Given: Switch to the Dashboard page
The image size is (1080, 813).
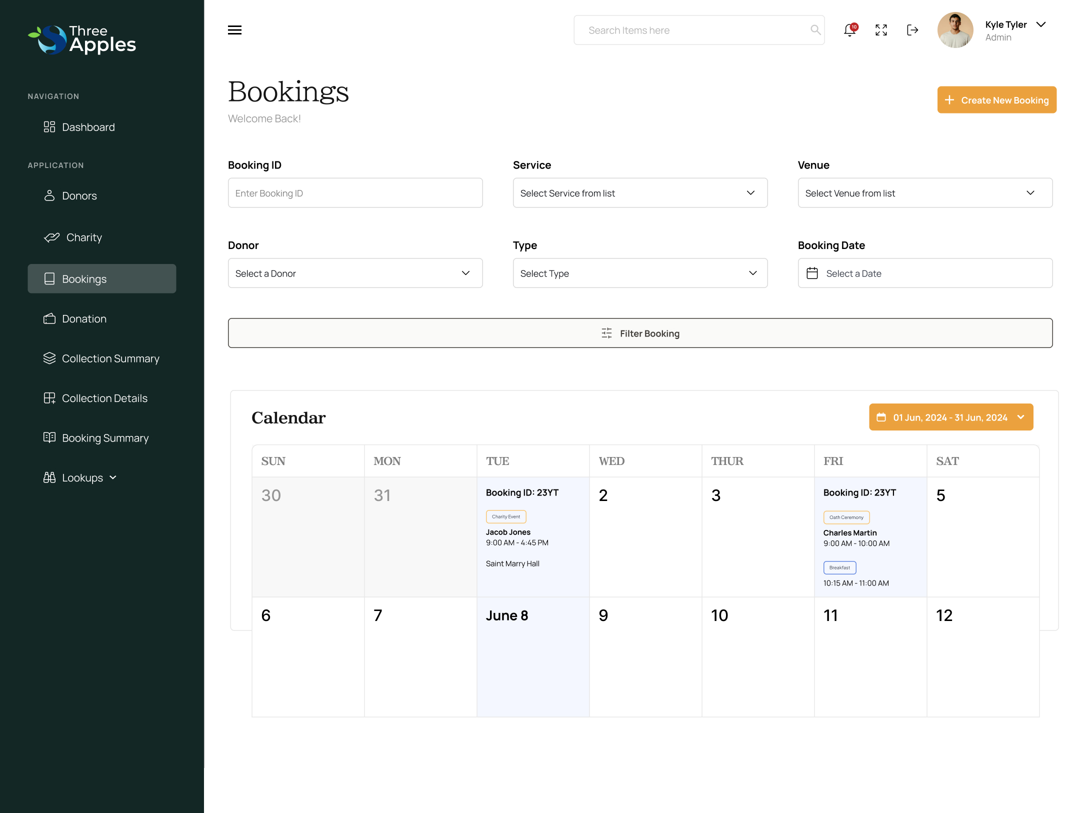Looking at the screenshot, I should pos(88,127).
